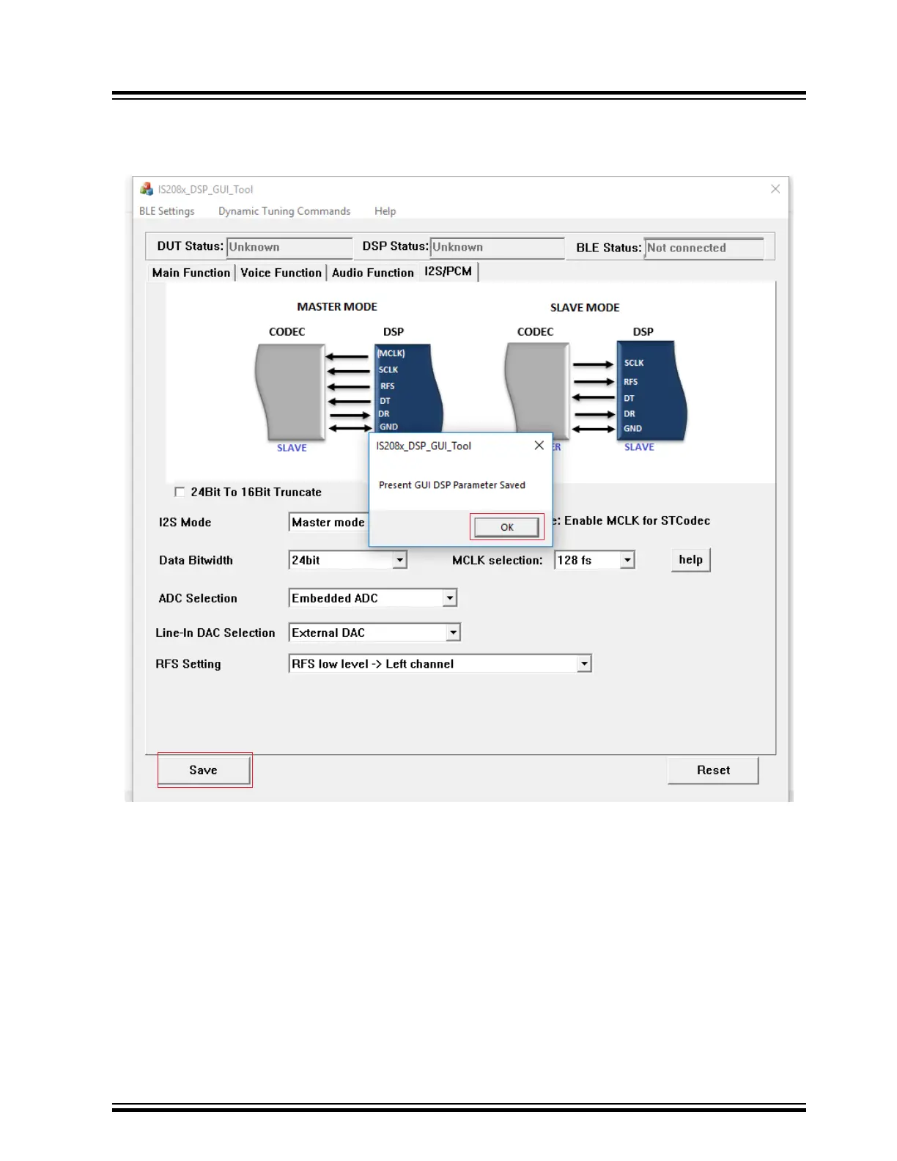Viewport: 897px width, 1161px height.
Task: Open the Help menu
Action: 385,211
